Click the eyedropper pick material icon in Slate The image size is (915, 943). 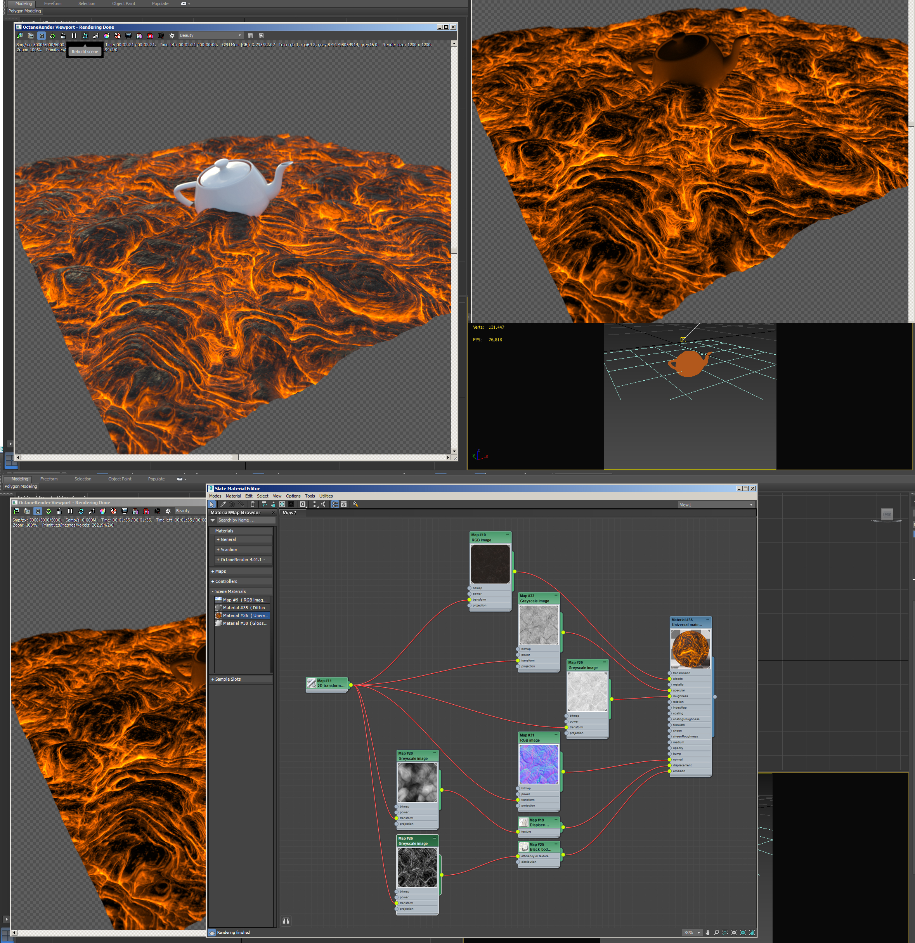point(223,504)
